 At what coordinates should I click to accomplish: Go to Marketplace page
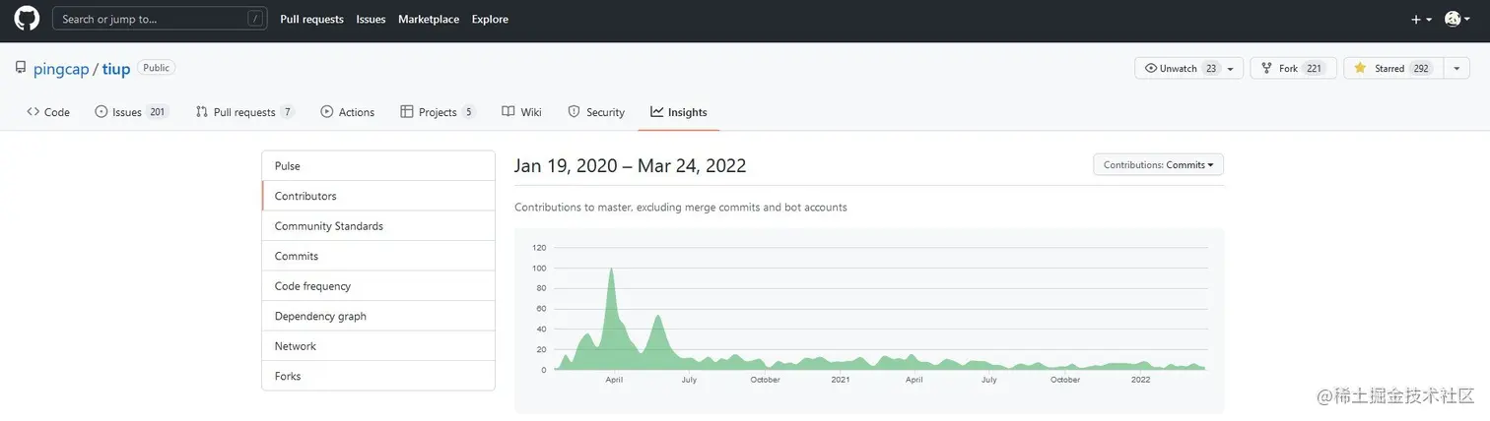(429, 19)
